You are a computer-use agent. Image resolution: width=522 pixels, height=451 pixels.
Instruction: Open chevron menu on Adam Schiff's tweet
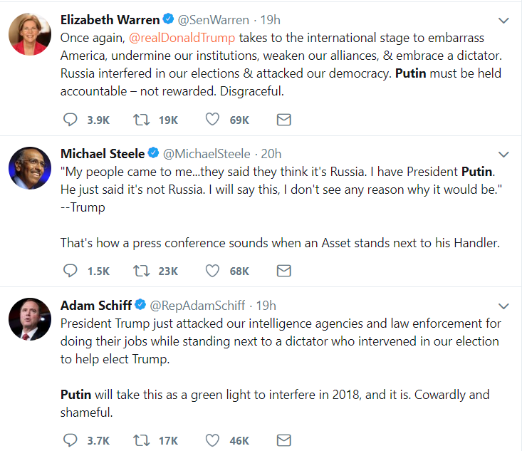click(503, 306)
